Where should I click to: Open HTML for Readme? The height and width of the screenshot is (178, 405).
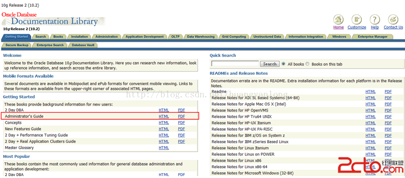(370, 92)
